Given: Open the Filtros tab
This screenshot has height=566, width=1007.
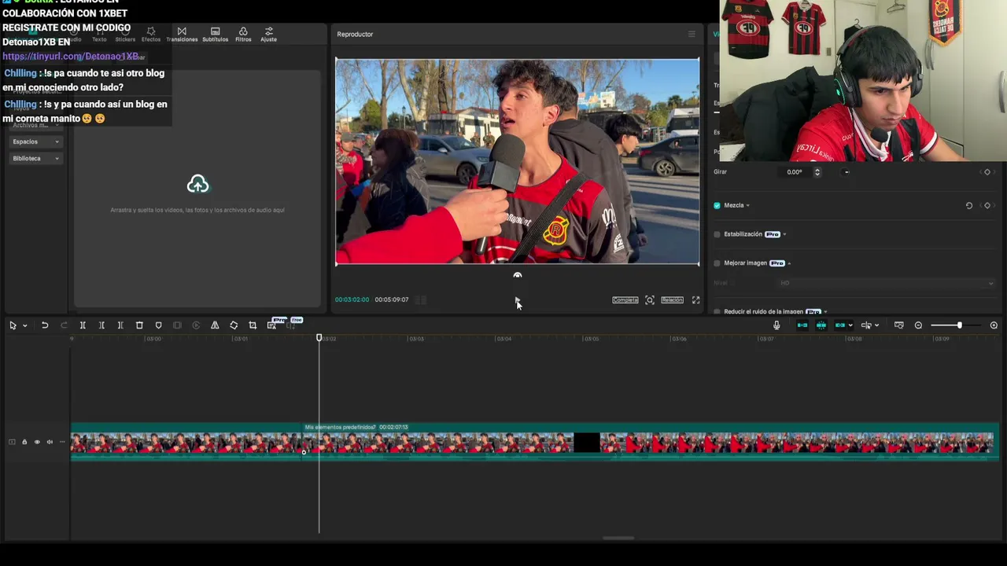Looking at the screenshot, I should tap(243, 35).
